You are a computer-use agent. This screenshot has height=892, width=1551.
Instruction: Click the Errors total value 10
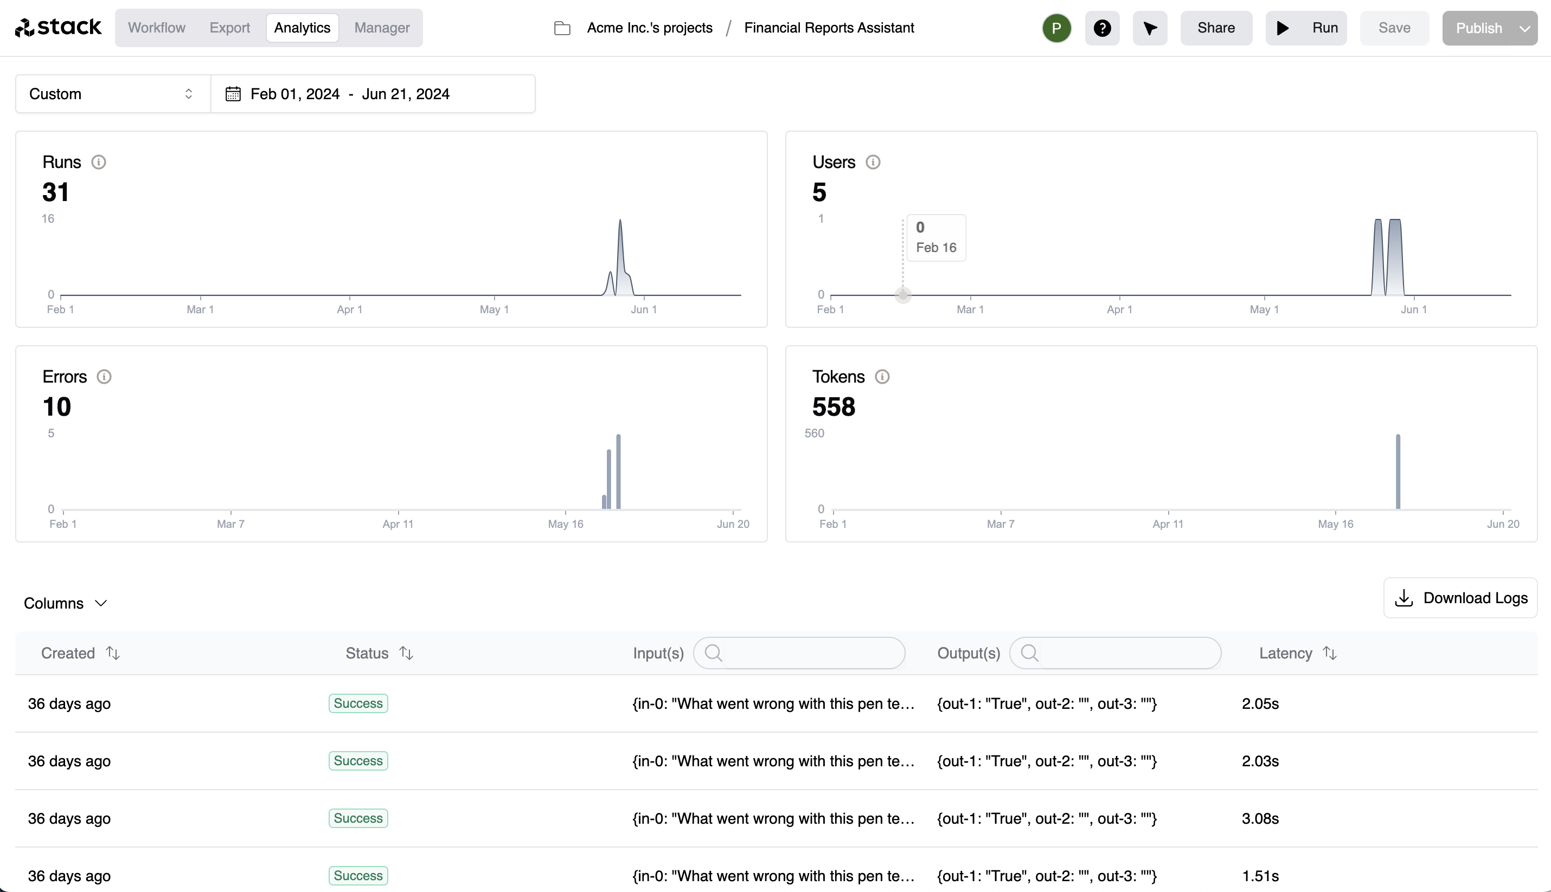57,408
